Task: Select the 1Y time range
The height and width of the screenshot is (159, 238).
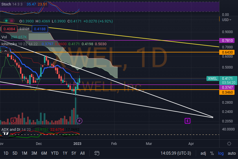Action: 65,153
